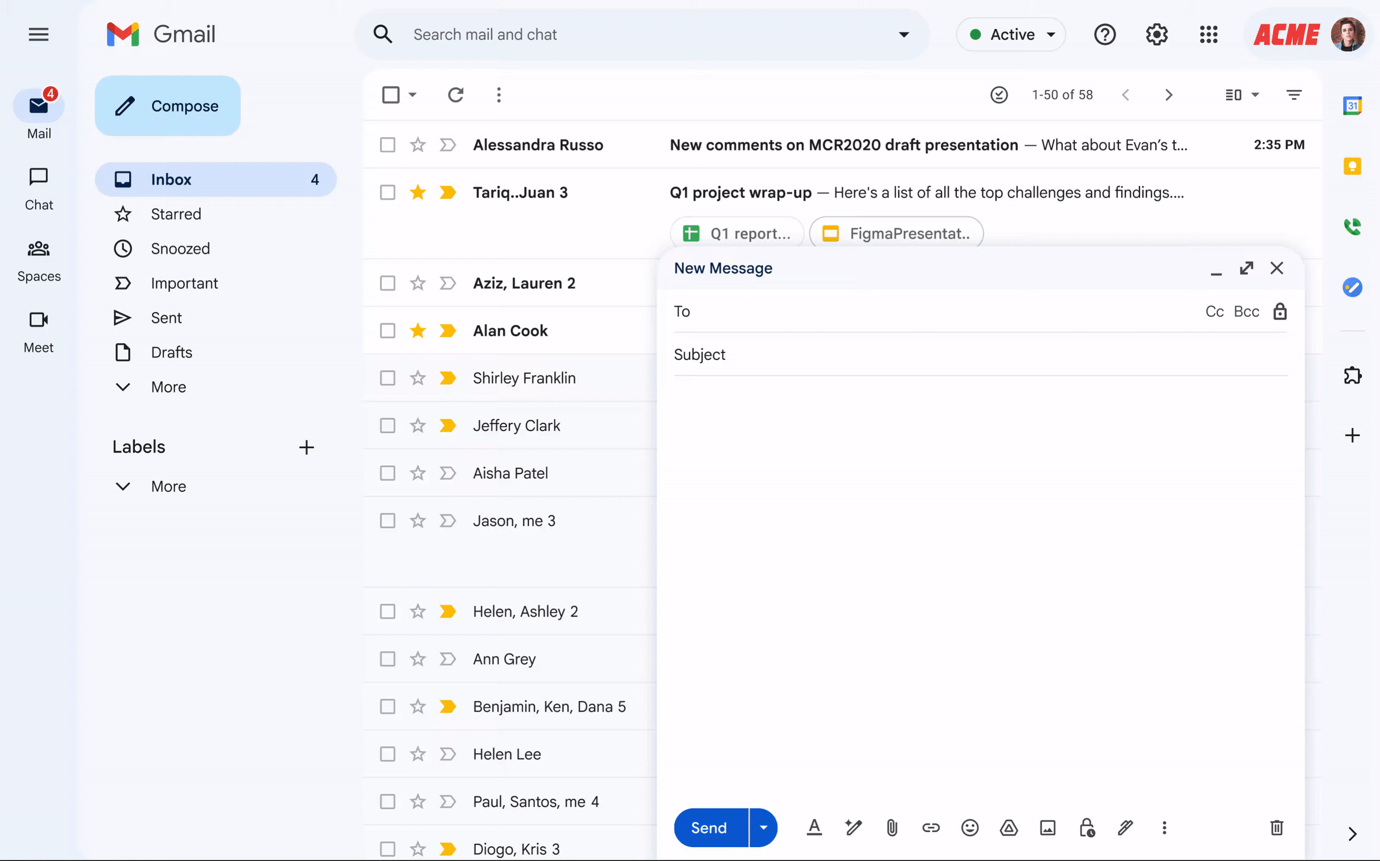Star the email from Shirley Franklin
Viewport: 1380px width, 861px height.
[417, 378]
